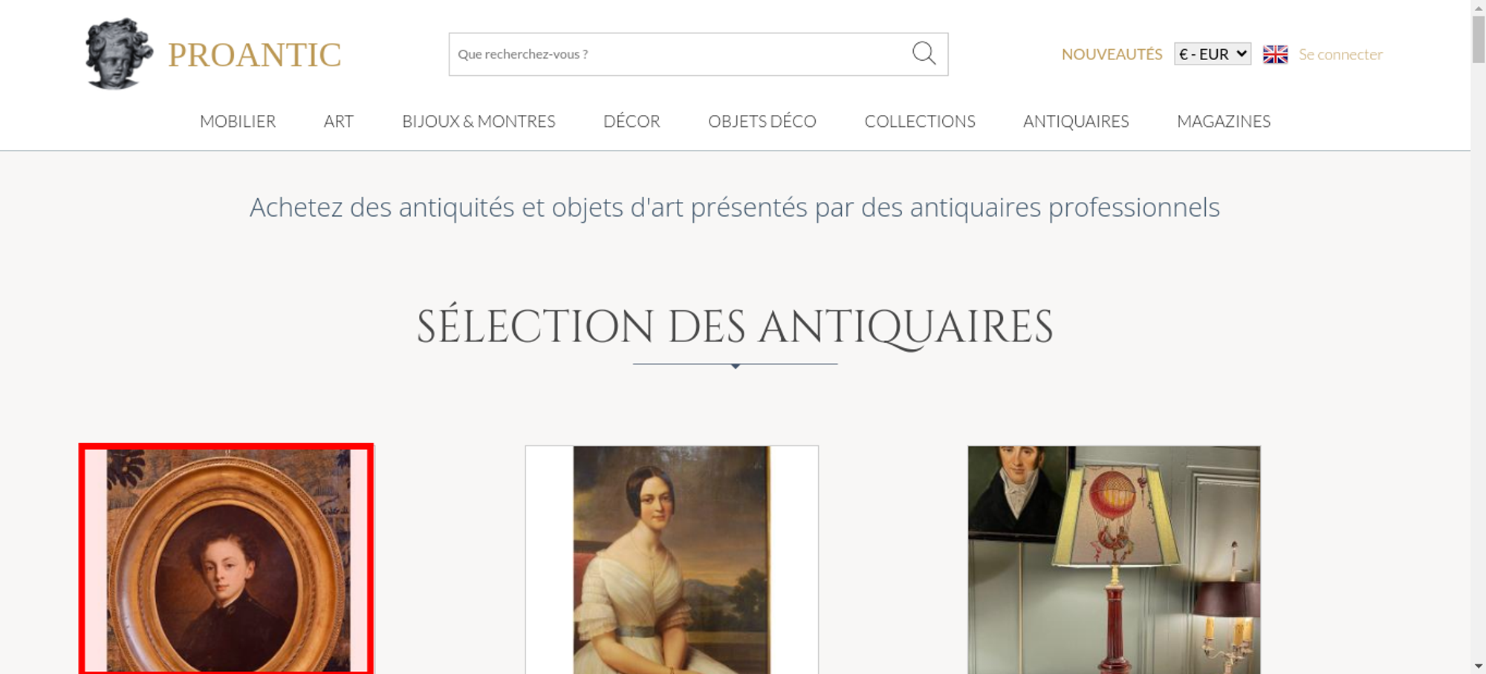This screenshot has height=674, width=1486.
Task: Open the Objets Déco menu
Action: [762, 121]
